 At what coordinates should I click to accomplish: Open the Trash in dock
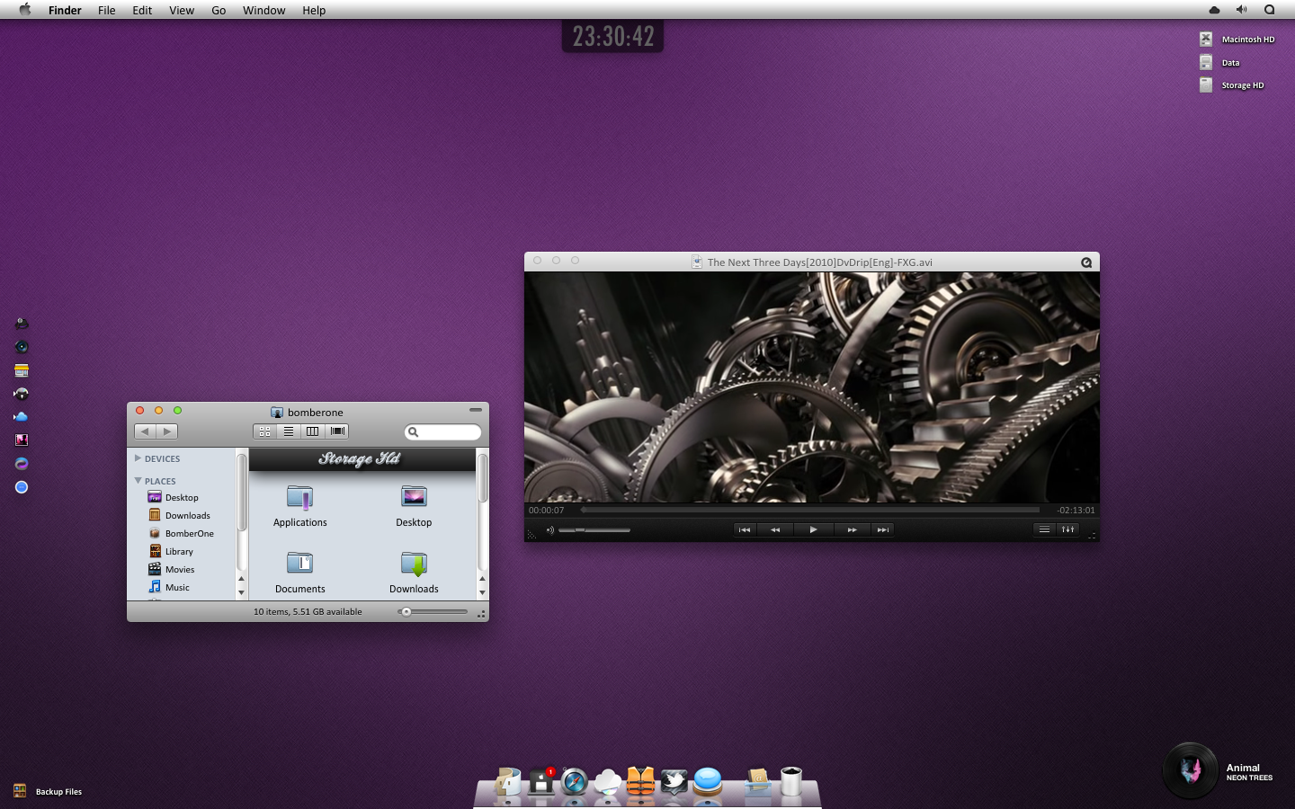(x=790, y=782)
